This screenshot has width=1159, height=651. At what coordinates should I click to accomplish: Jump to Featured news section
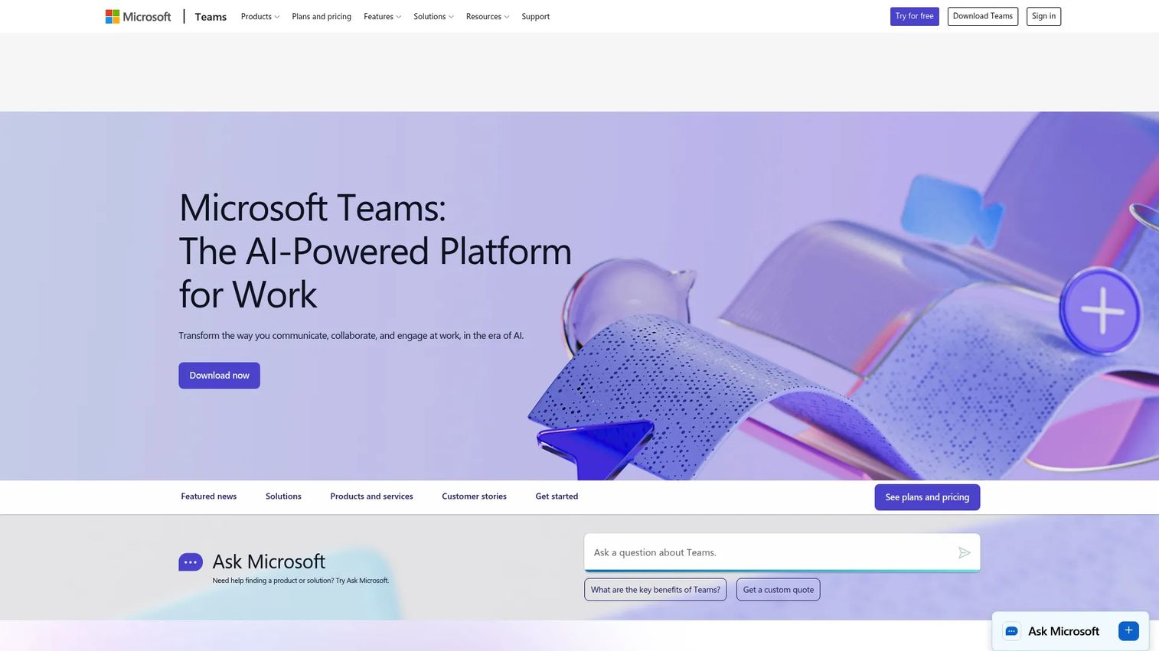pyautogui.click(x=209, y=496)
